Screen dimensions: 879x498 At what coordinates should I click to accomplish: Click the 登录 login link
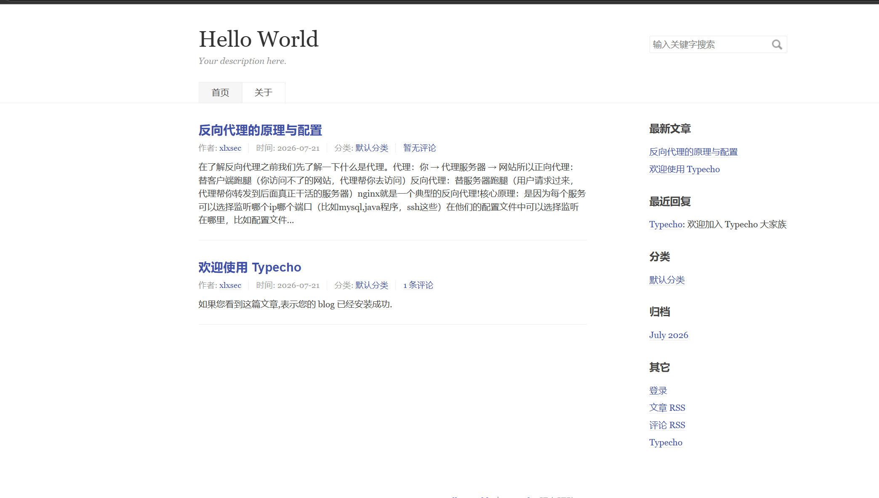pos(658,391)
